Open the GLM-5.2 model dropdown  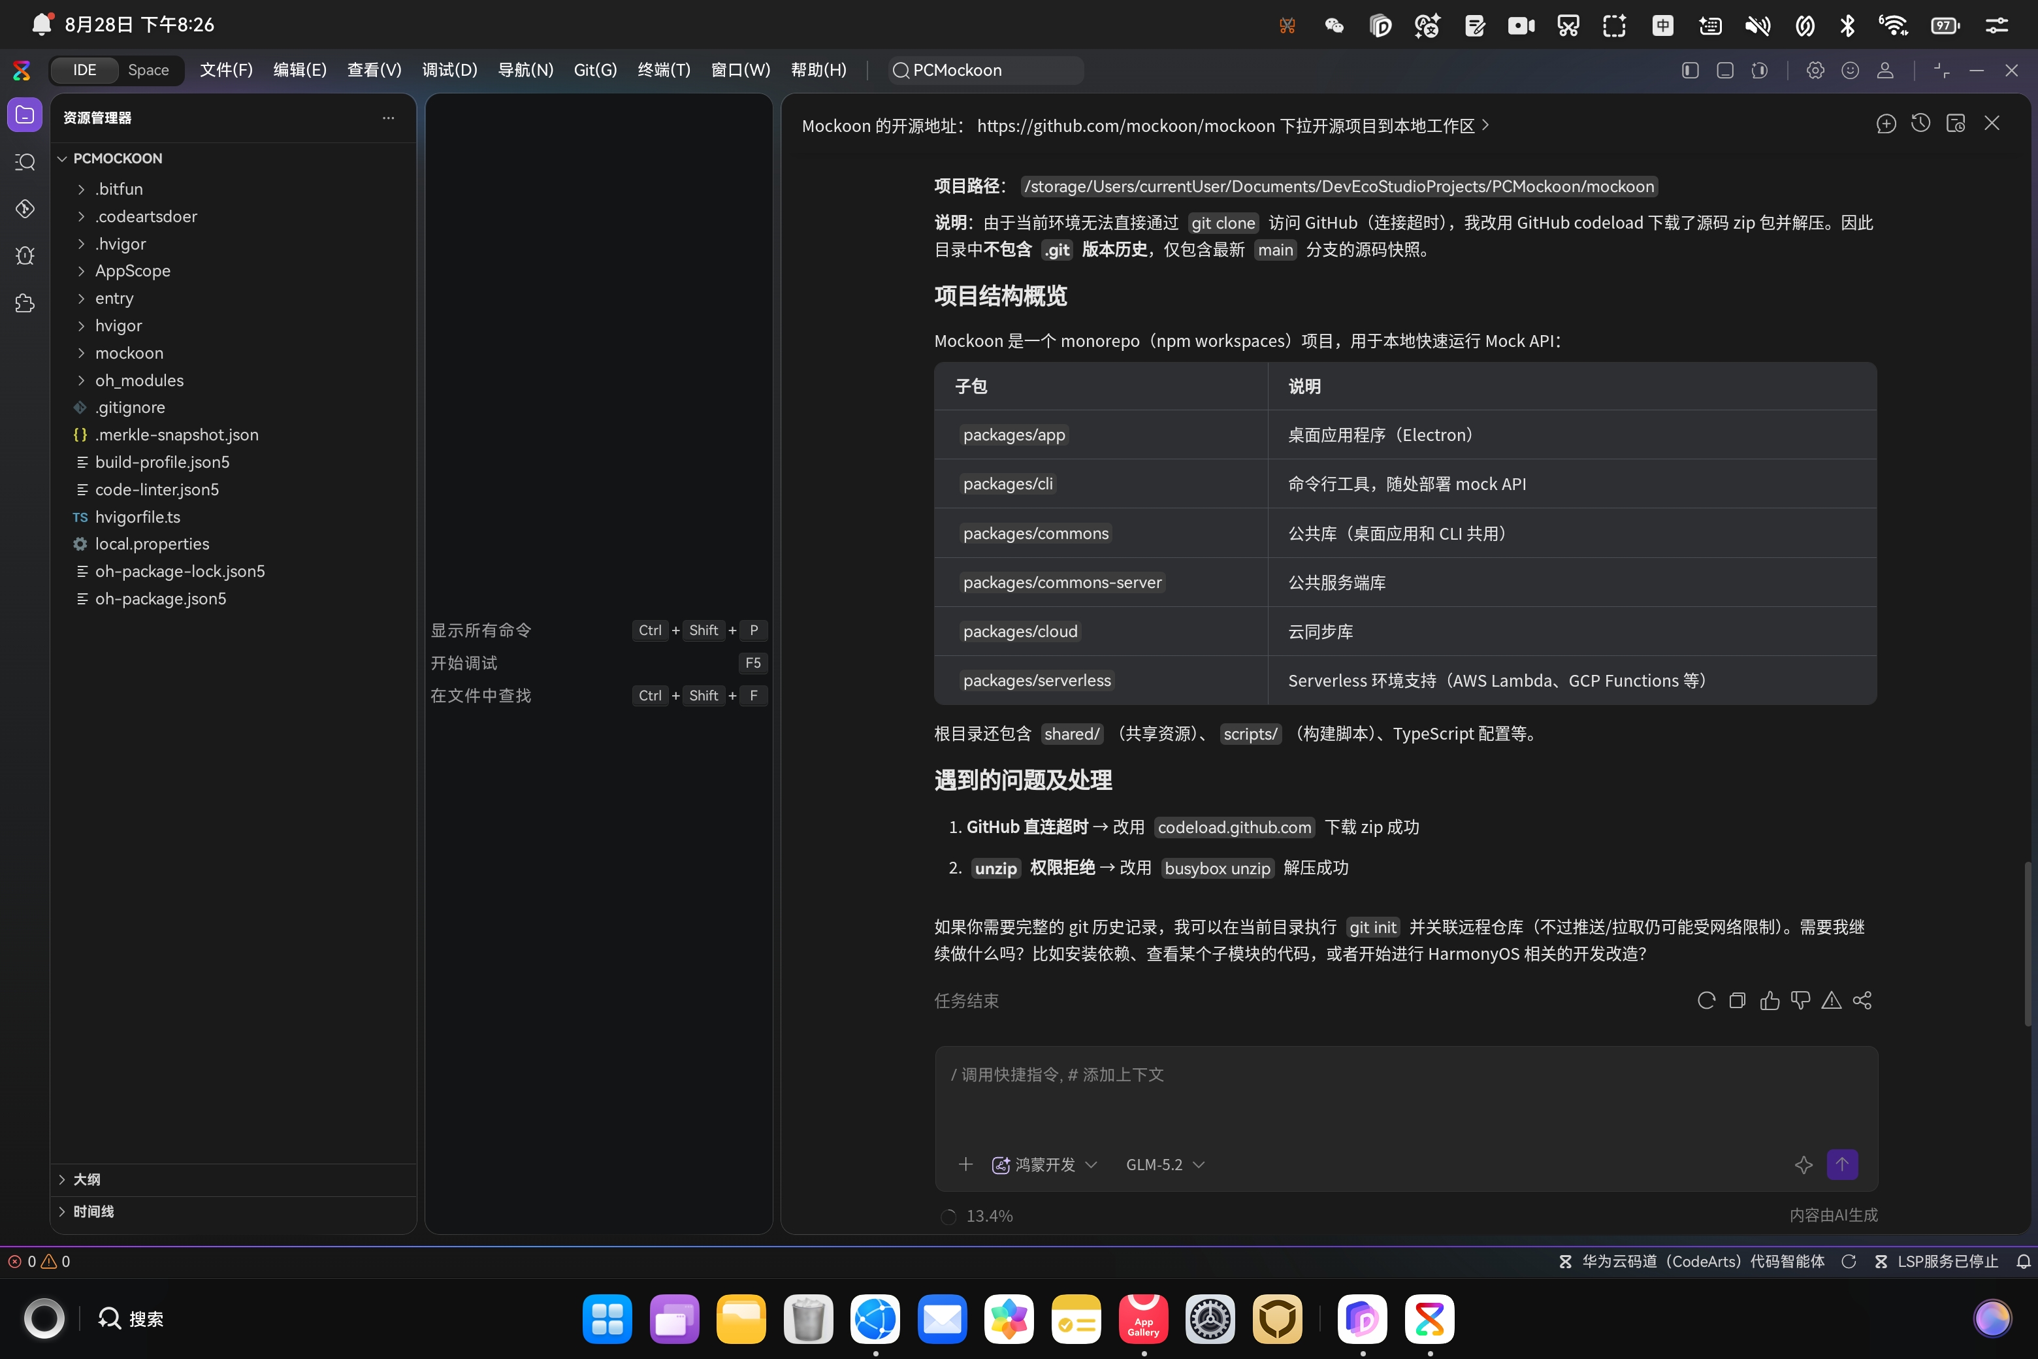[1165, 1164]
